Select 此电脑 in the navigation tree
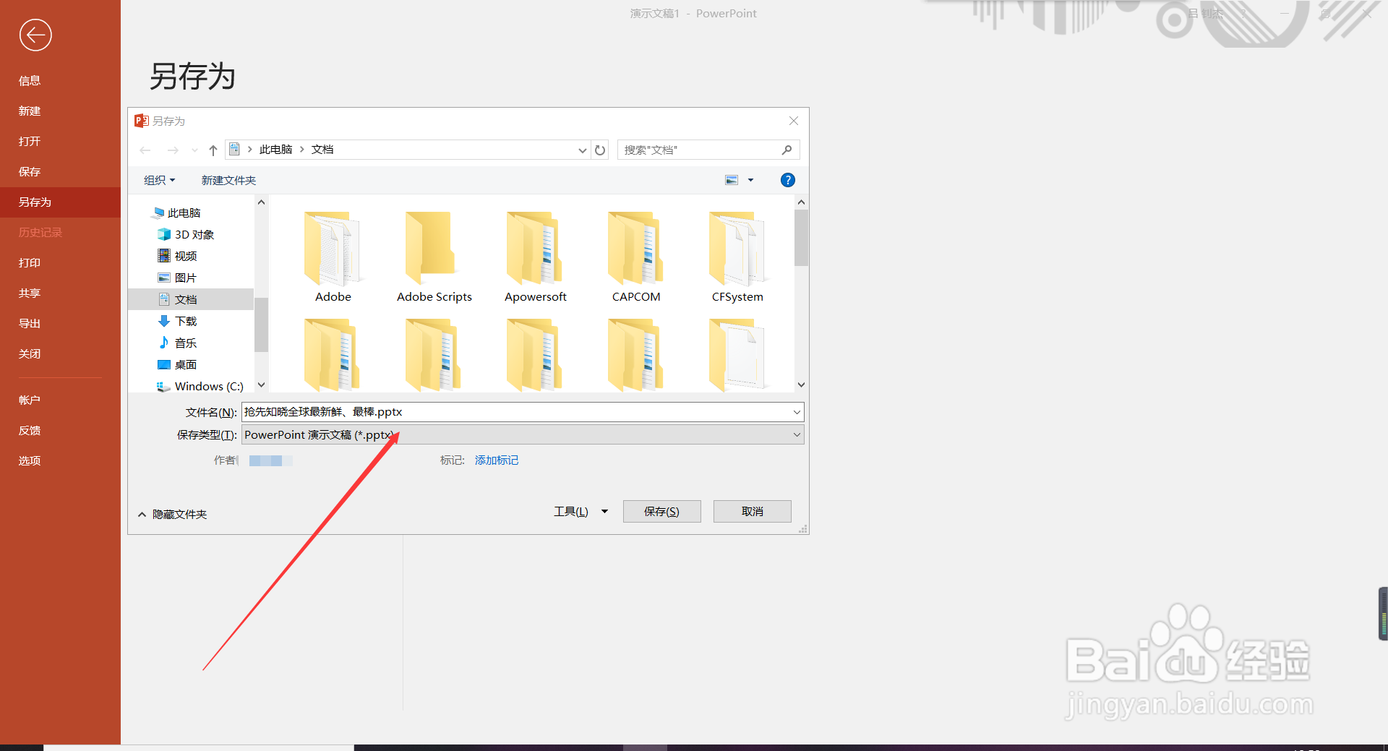The width and height of the screenshot is (1388, 751). click(x=184, y=213)
